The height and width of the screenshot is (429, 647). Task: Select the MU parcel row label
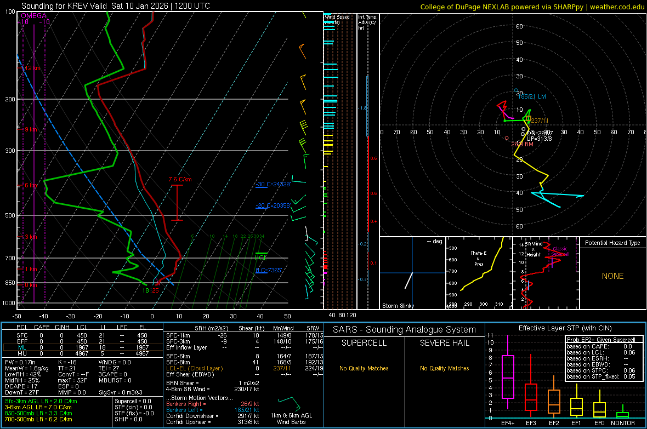pos(22,353)
